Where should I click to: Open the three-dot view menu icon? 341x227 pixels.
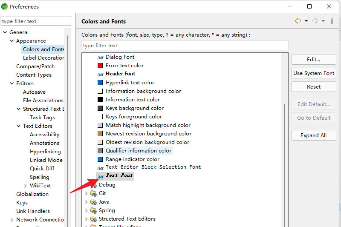(332, 21)
